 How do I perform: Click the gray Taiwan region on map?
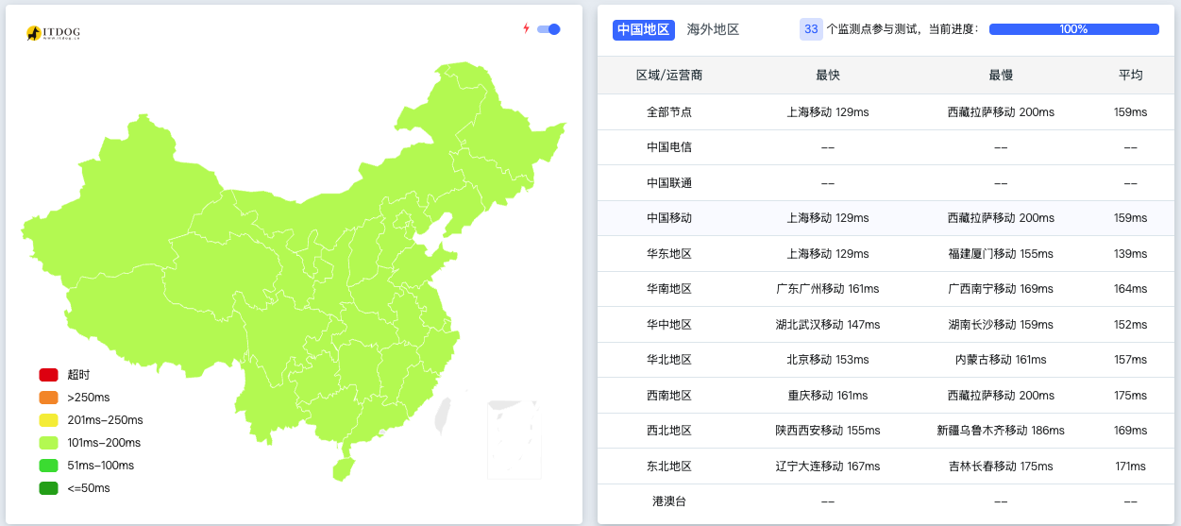coord(444,414)
